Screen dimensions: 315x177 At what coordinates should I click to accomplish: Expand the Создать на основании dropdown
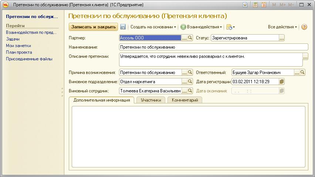pos(153,27)
